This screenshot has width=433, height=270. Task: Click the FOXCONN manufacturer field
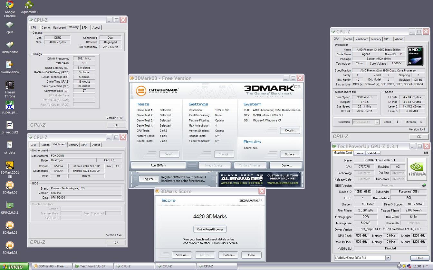pyautogui.click(x=86, y=156)
